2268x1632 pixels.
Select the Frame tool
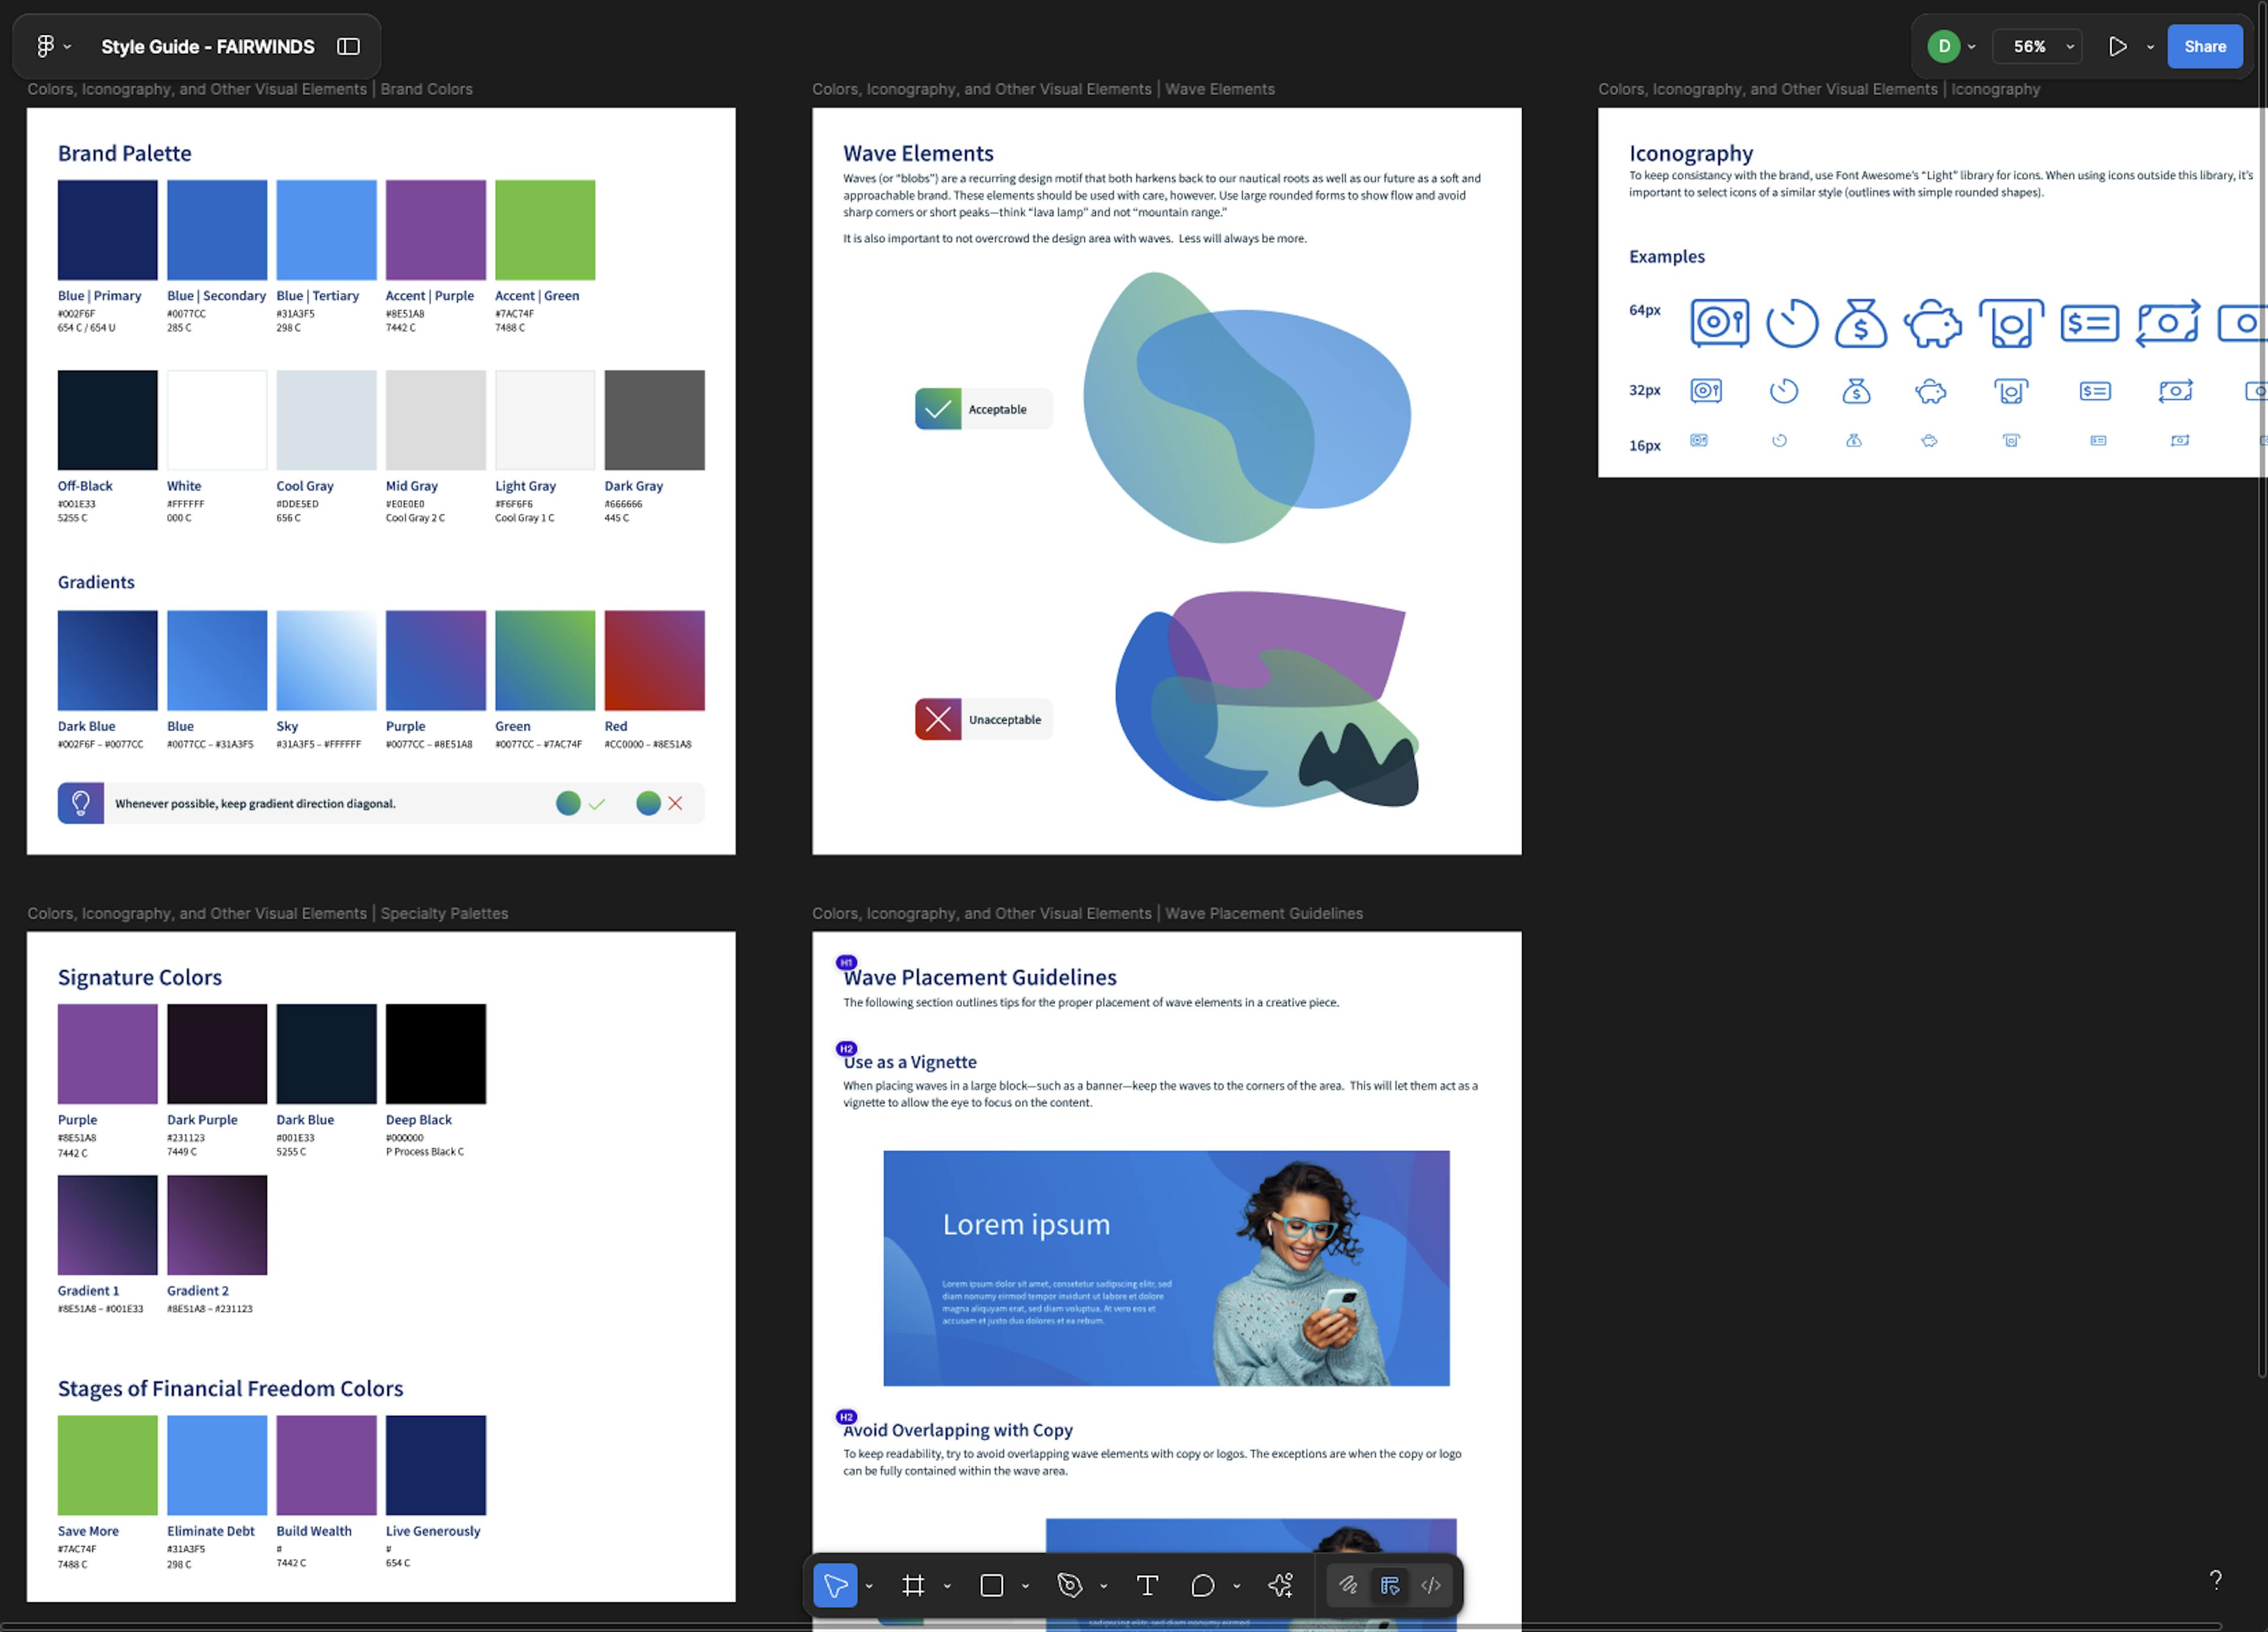click(x=913, y=1585)
